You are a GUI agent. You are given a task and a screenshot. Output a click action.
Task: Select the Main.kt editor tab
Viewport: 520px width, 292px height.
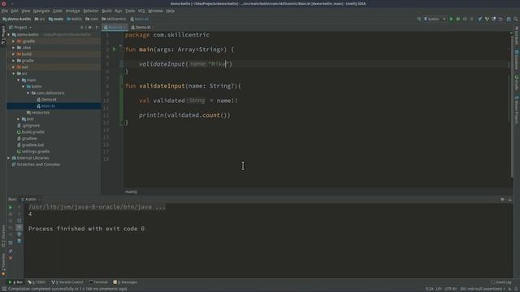115,28
